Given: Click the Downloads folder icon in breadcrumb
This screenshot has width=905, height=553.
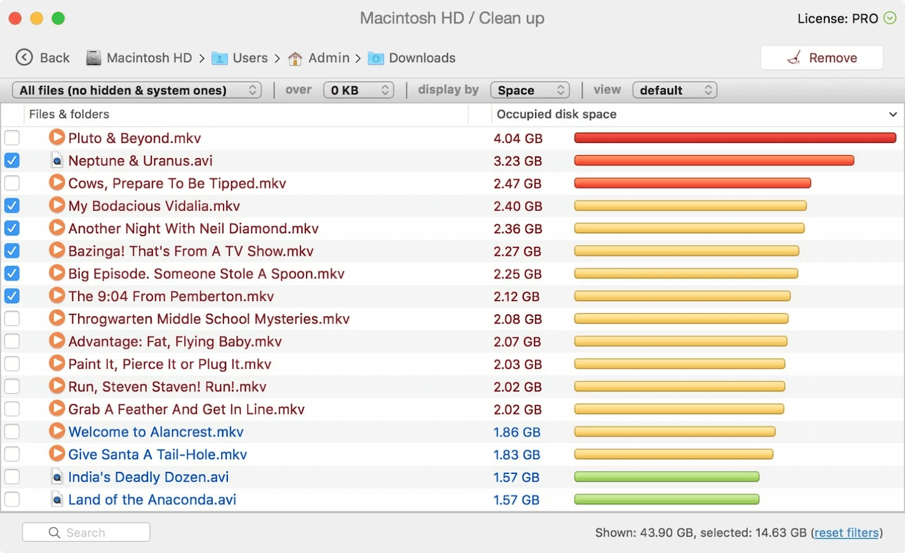Looking at the screenshot, I should [376, 58].
